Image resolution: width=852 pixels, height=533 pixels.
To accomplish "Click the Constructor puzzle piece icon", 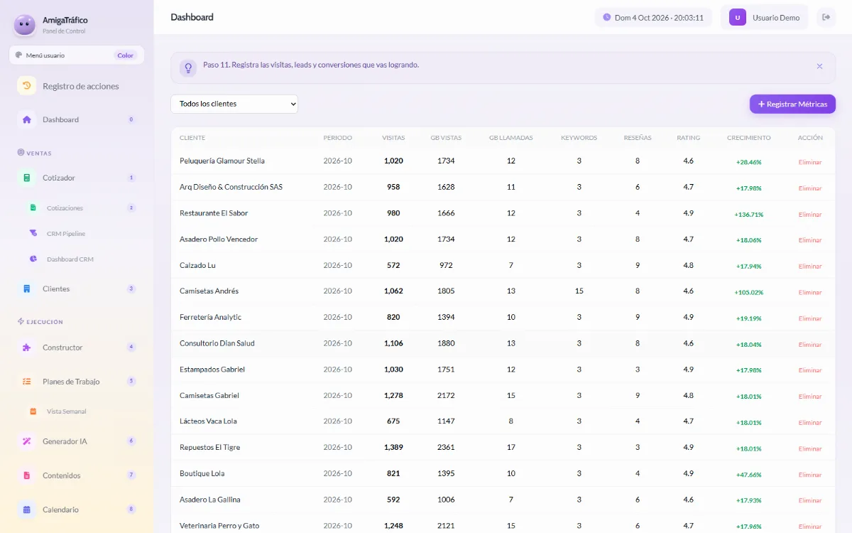I will 27,348.
